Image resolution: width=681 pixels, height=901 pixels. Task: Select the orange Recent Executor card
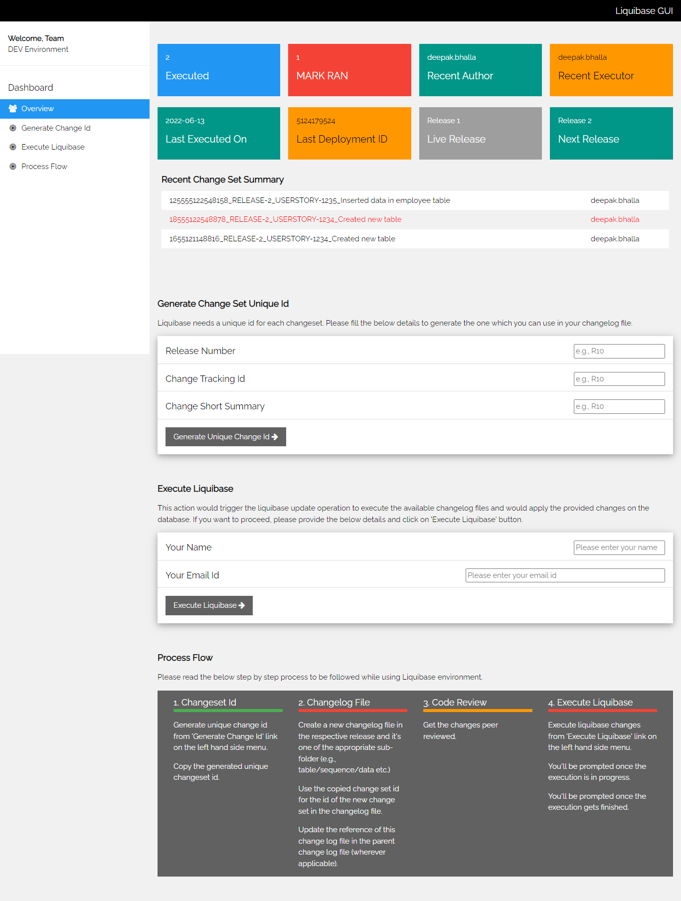coord(611,70)
